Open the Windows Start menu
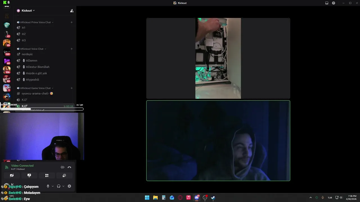Image resolution: width=360 pixels, height=202 pixels. pos(147,198)
